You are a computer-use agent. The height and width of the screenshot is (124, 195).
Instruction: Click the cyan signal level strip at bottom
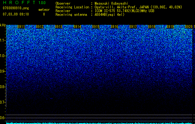tap(100, 123)
